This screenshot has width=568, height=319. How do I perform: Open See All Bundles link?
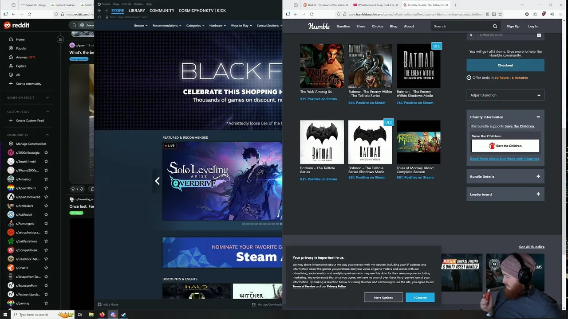[532, 247]
